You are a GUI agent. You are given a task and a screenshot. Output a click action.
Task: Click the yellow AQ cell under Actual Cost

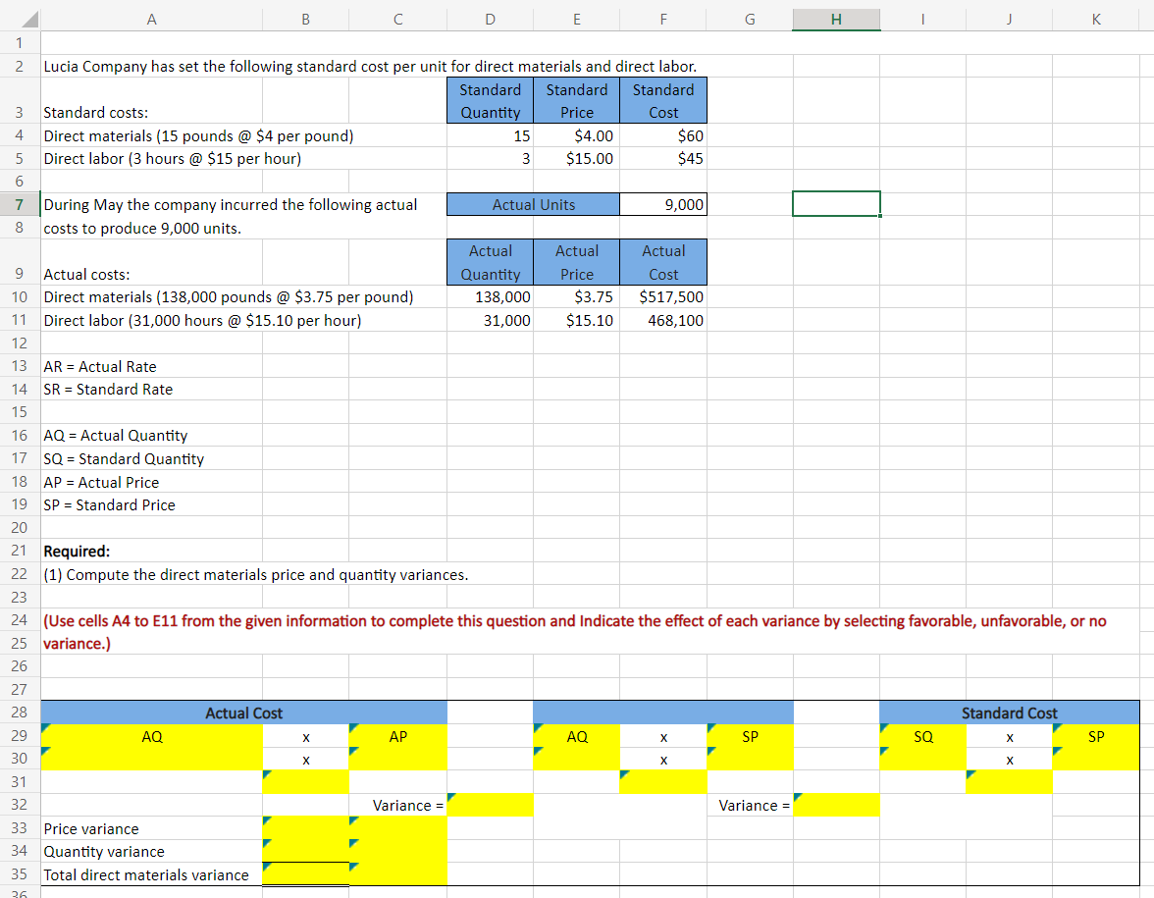click(x=151, y=736)
